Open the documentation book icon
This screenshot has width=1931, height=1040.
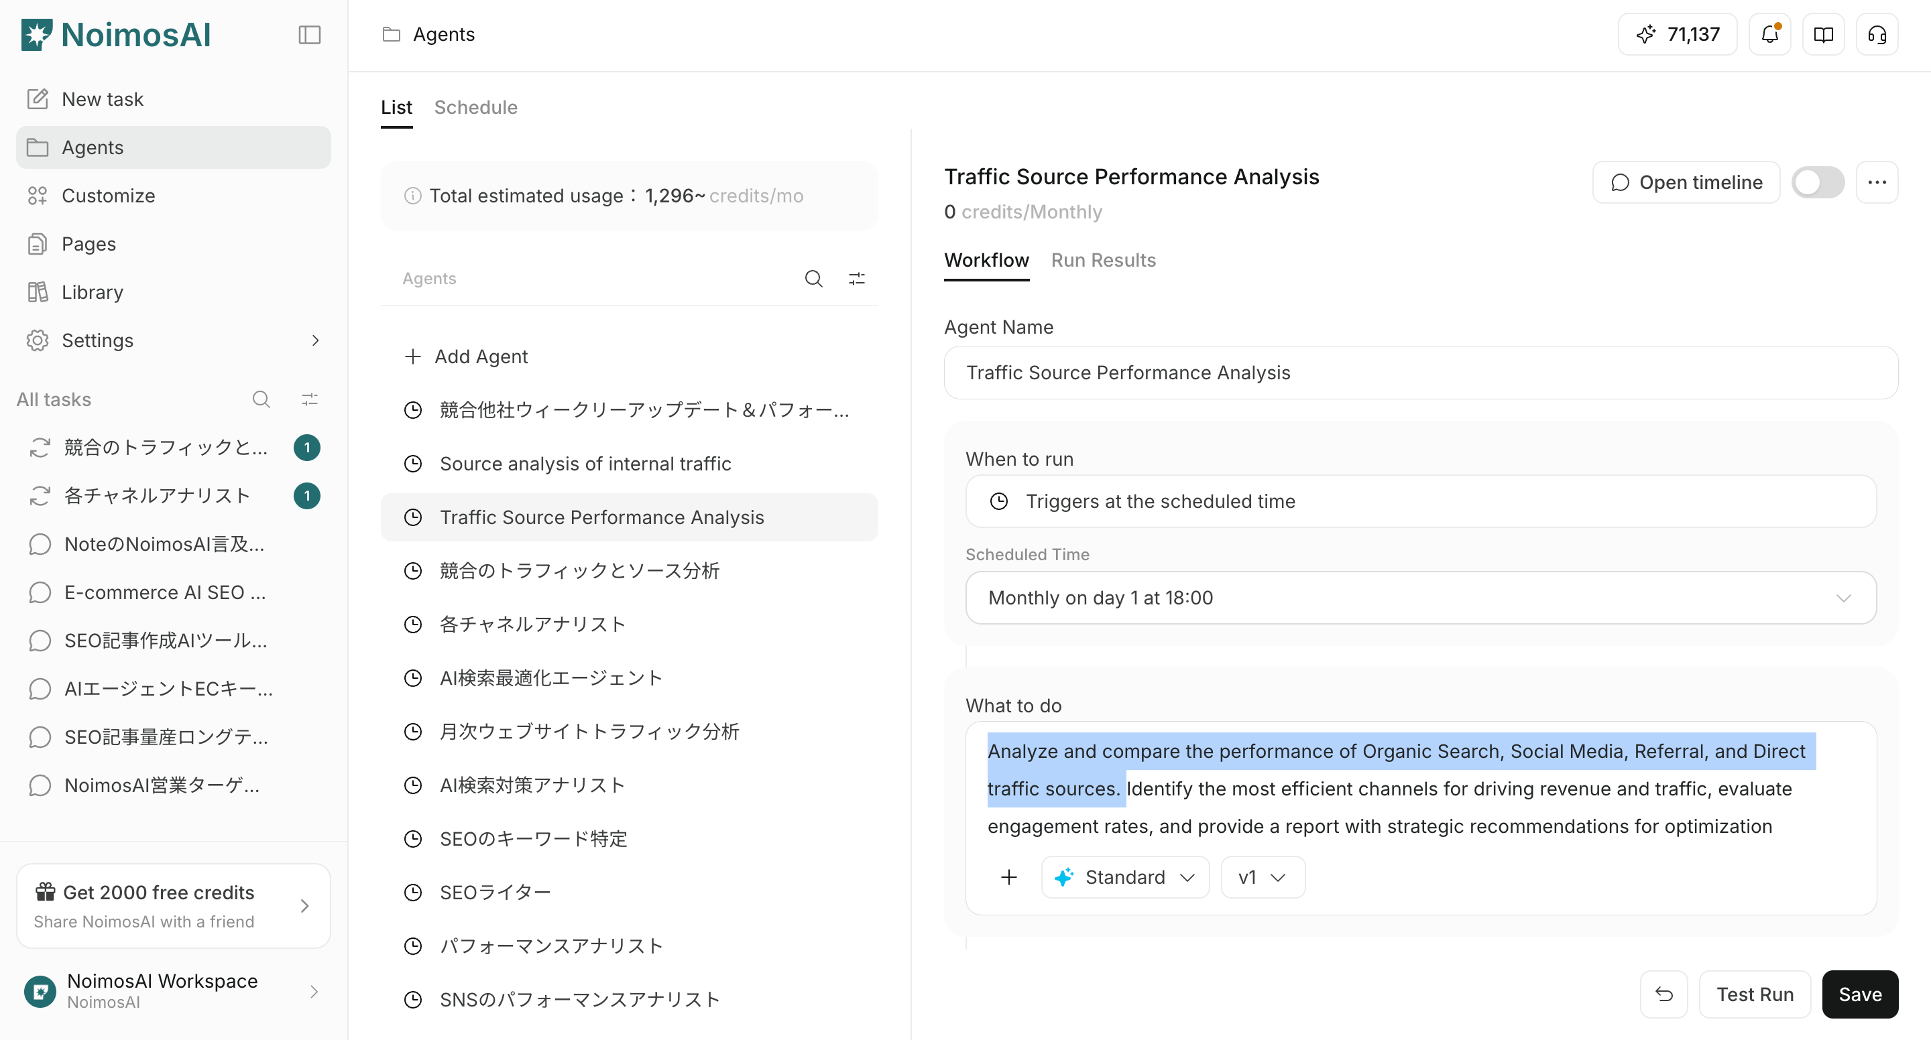point(1823,34)
